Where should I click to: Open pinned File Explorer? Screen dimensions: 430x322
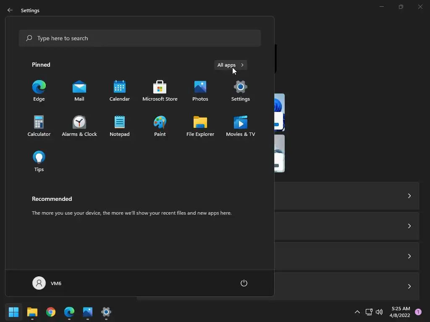pos(200,126)
